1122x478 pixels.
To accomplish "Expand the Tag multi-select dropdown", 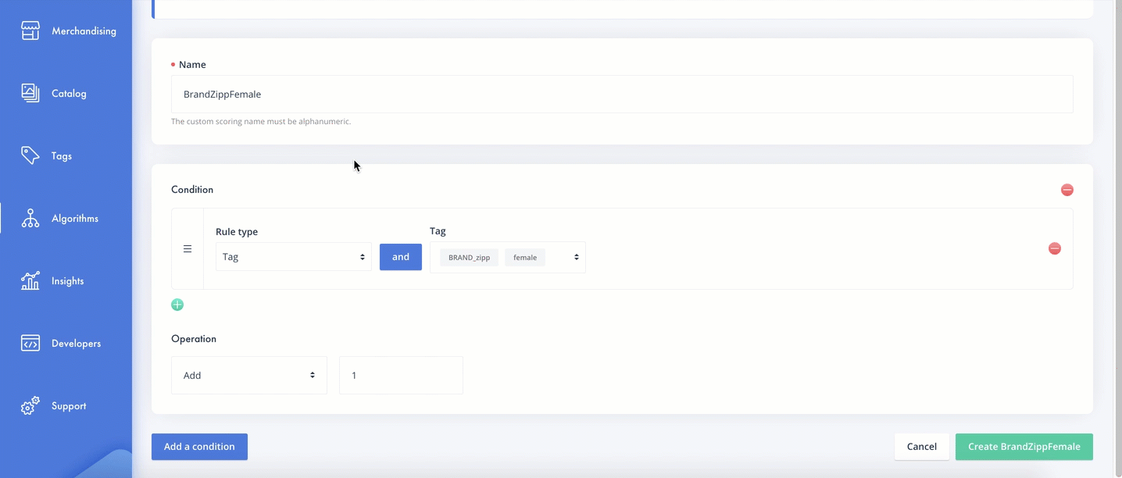I will pyautogui.click(x=508, y=257).
